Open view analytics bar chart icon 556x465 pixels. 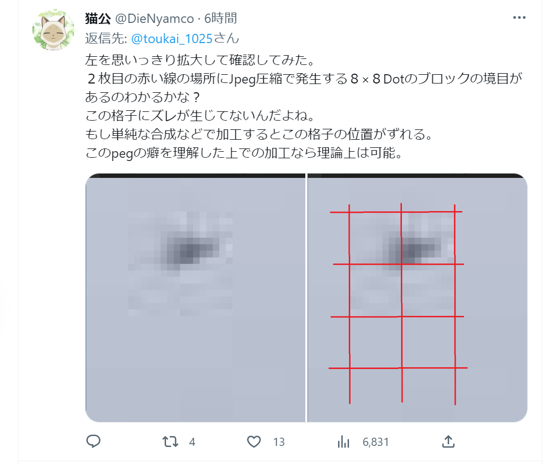coord(343,442)
